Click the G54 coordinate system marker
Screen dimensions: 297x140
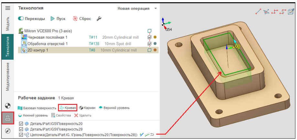[168, 29]
